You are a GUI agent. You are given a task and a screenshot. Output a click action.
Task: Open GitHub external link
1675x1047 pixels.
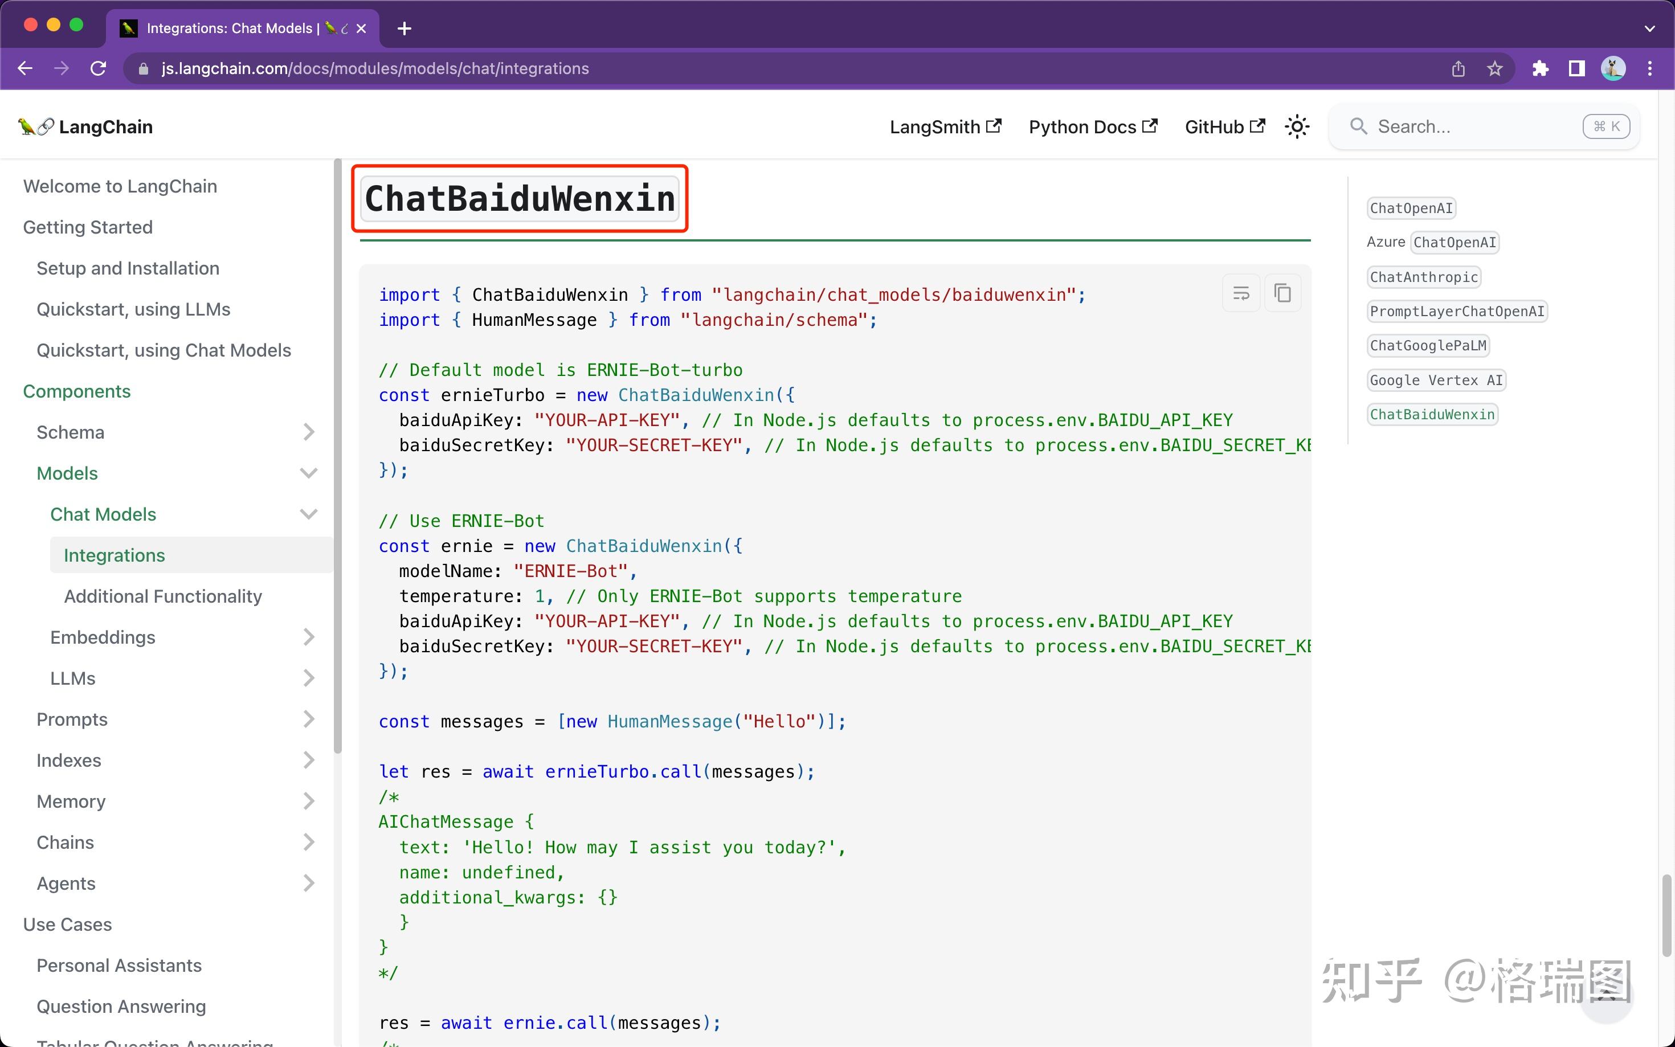tap(1224, 126)
